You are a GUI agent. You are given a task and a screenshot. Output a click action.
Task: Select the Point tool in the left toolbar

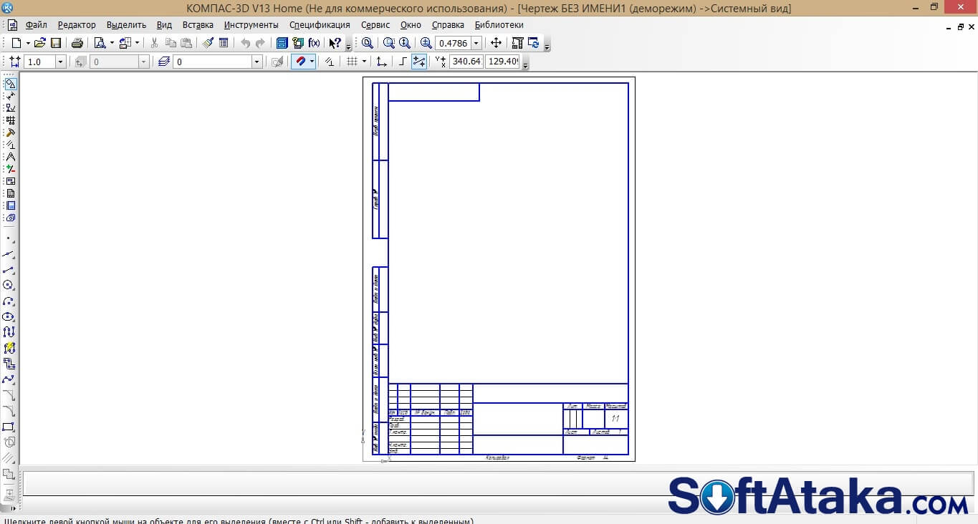pyautogui.click(x=9, y=238)
